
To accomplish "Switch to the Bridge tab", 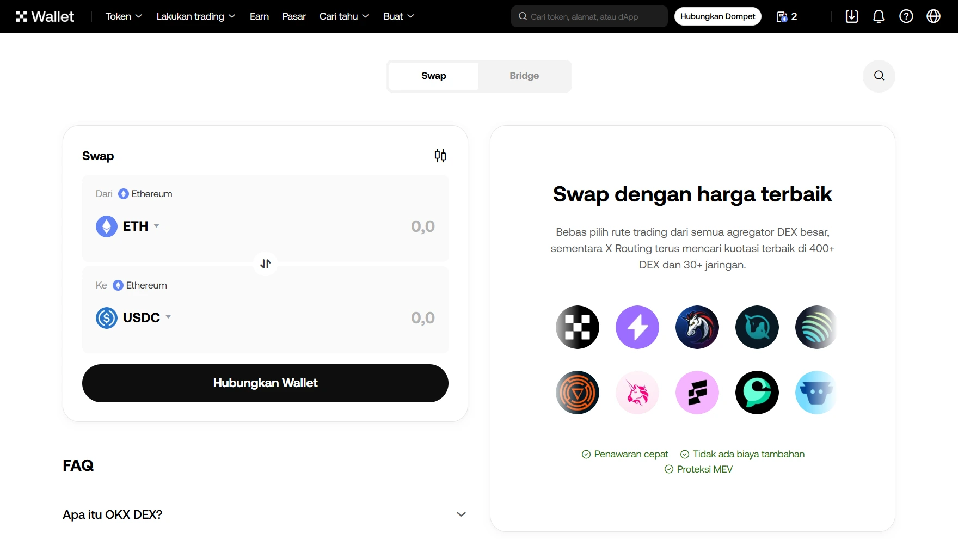I will (x=524, y=76).
